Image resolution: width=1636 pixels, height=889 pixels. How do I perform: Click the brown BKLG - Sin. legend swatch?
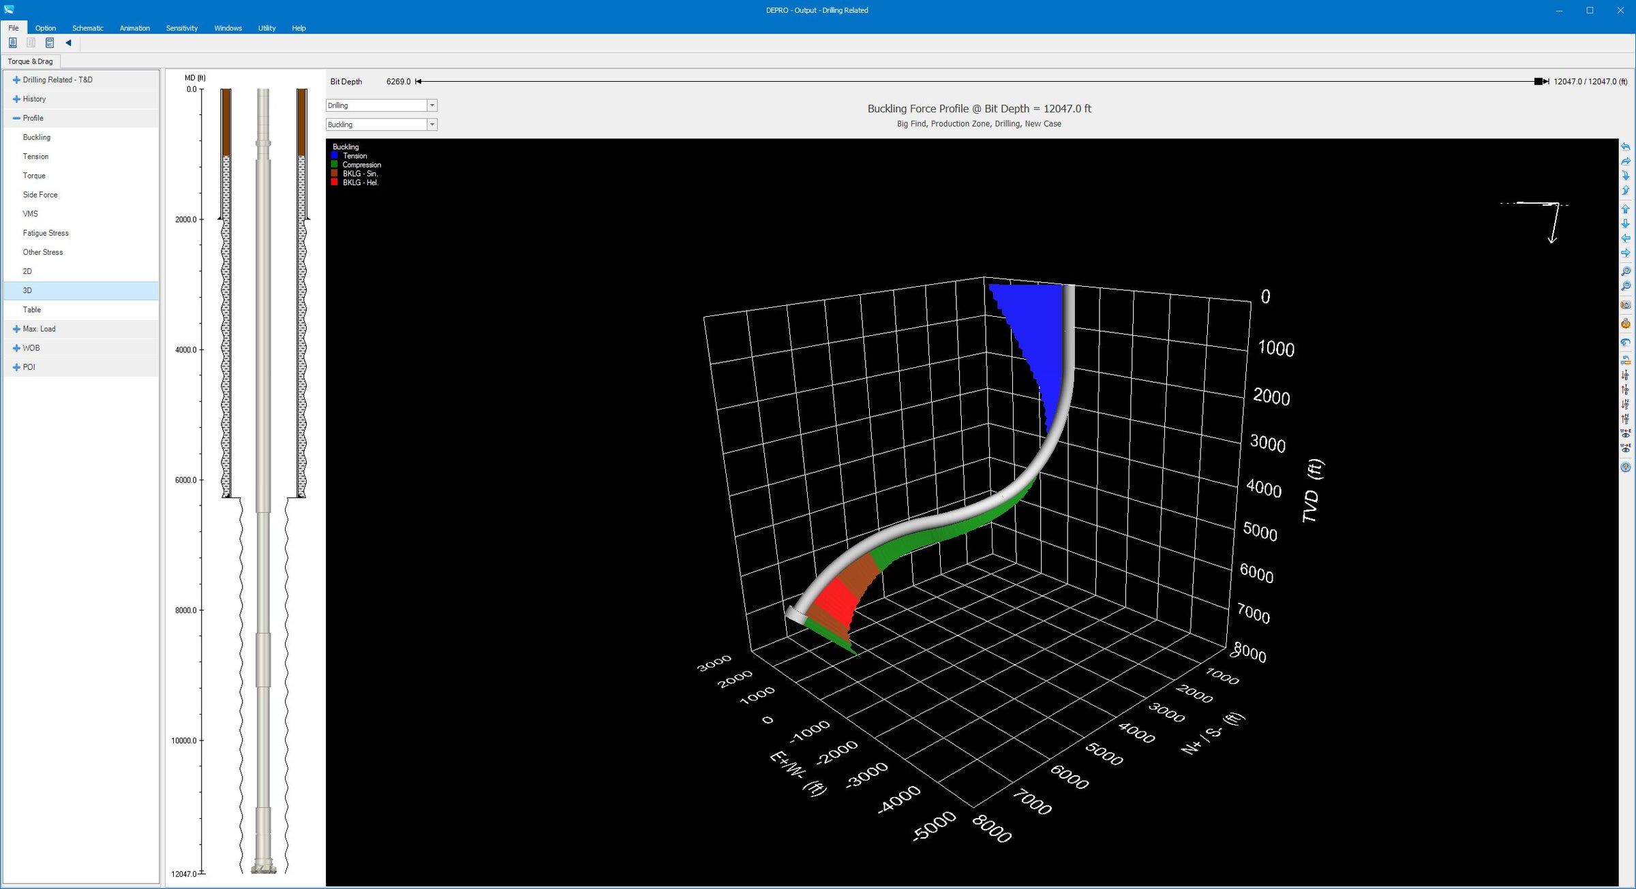(334, 173)
